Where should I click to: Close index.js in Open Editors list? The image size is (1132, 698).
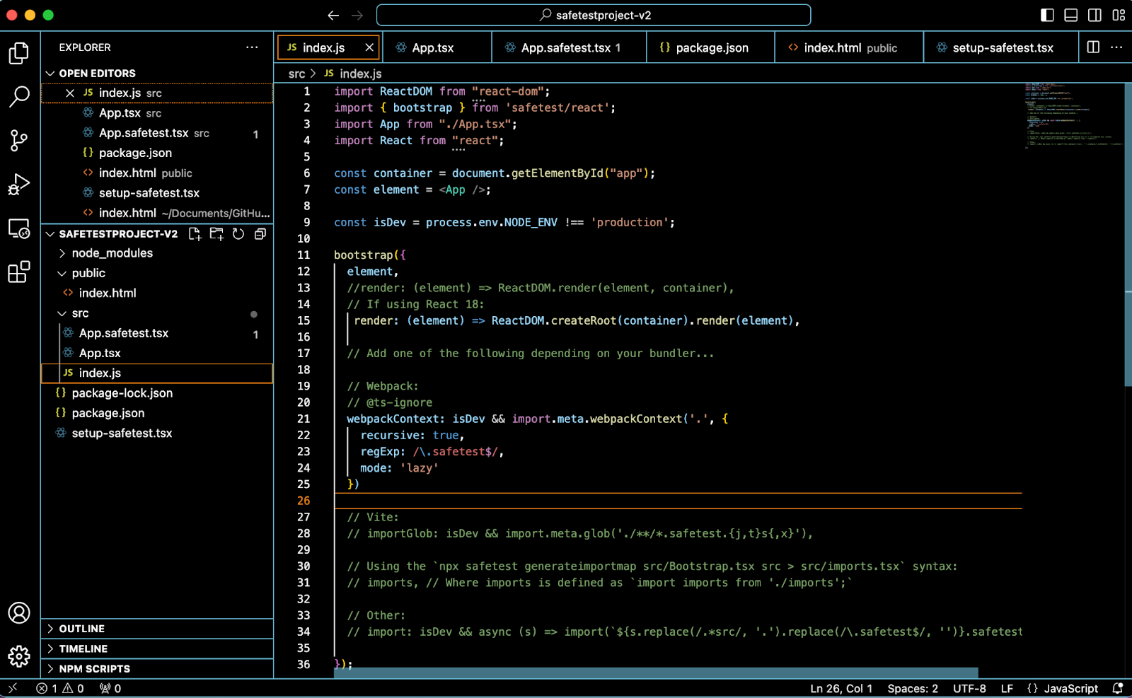point(69,93)
